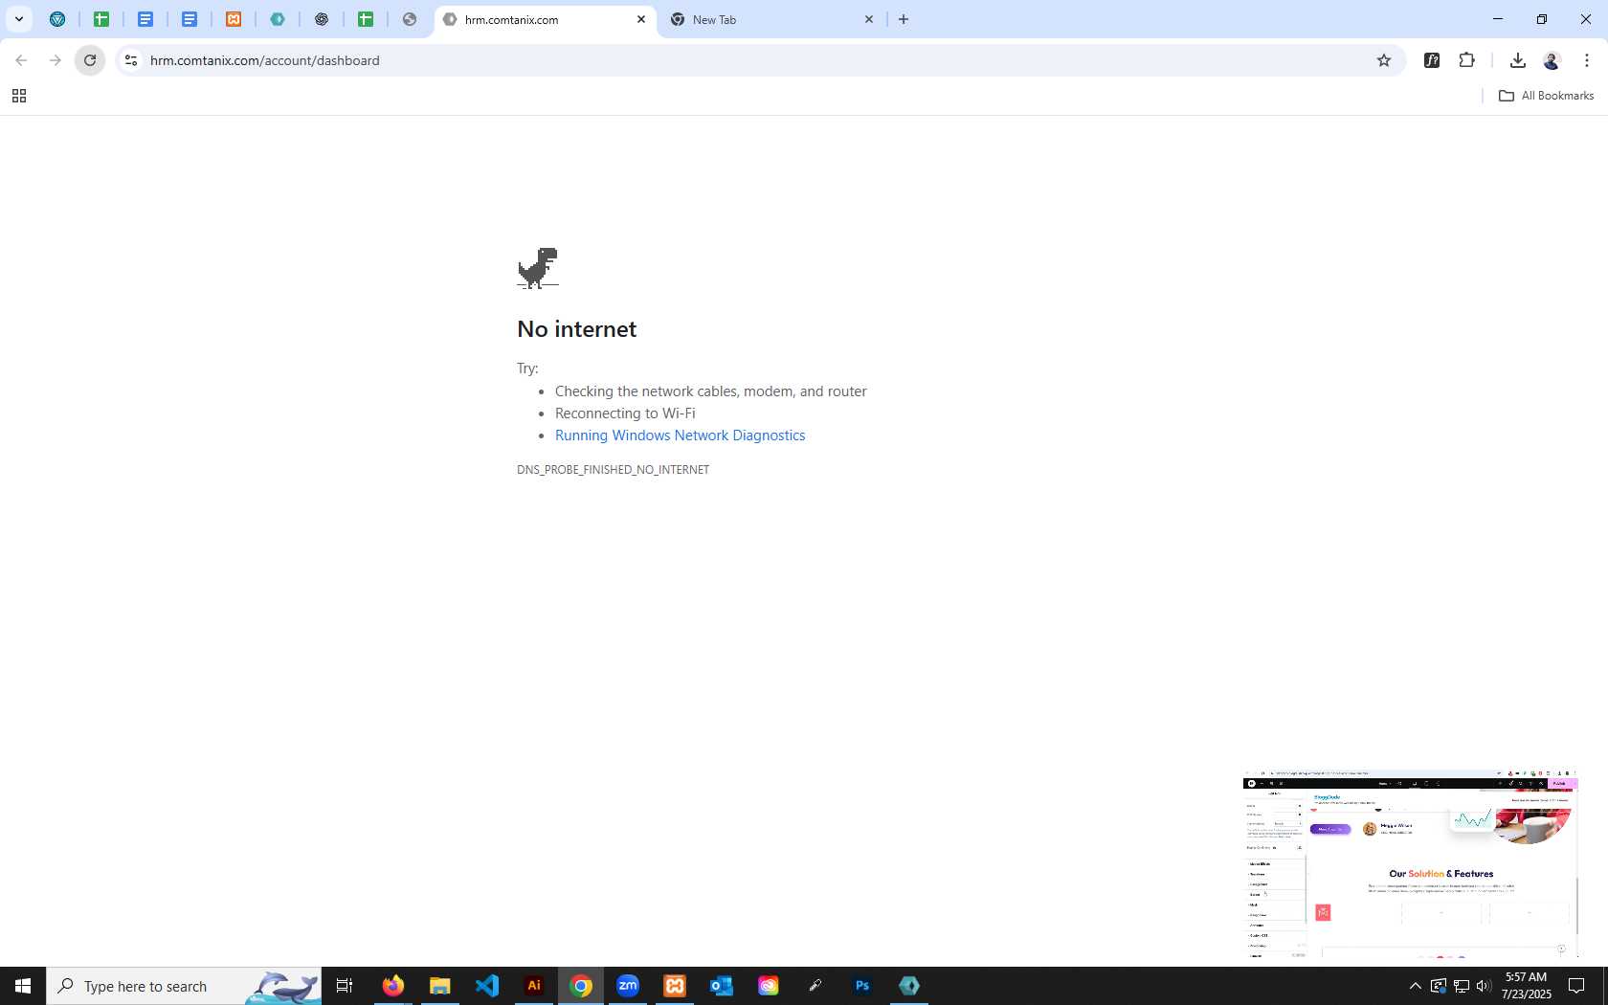Open the network status tray icon
The image size is (1608, 1005).
(x=1462, y=986)
